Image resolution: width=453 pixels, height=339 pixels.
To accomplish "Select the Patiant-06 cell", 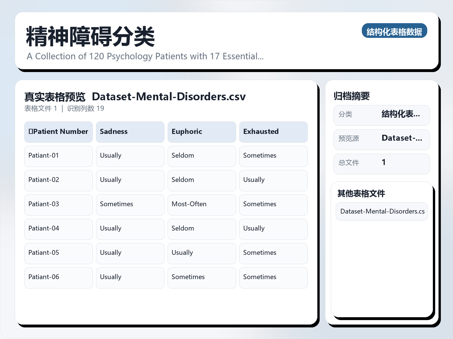I will point(58,277).
